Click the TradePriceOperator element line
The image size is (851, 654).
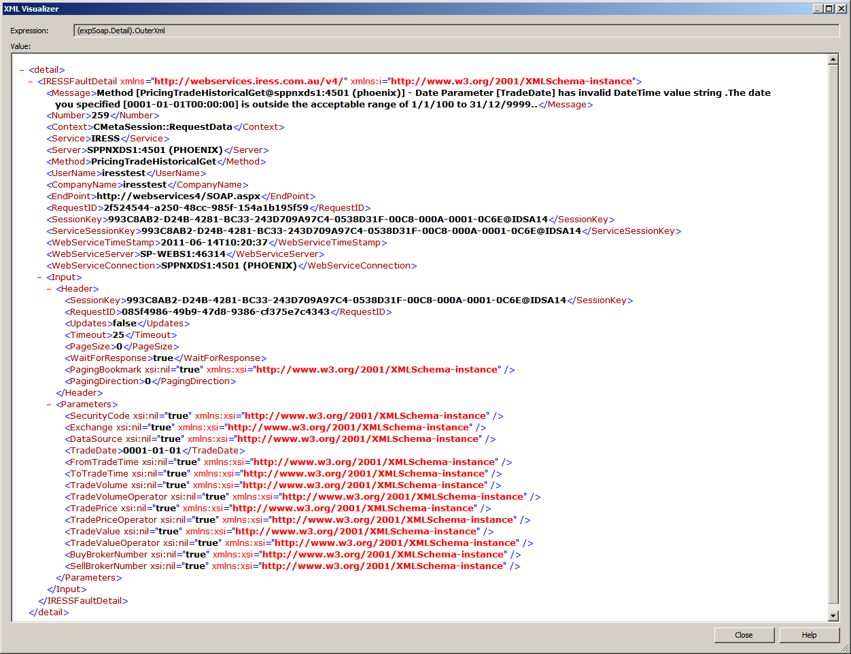(x=298, y=520)
